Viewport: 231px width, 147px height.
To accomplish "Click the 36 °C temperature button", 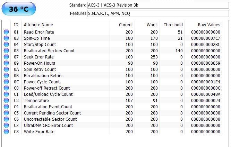I will [18, 9].
